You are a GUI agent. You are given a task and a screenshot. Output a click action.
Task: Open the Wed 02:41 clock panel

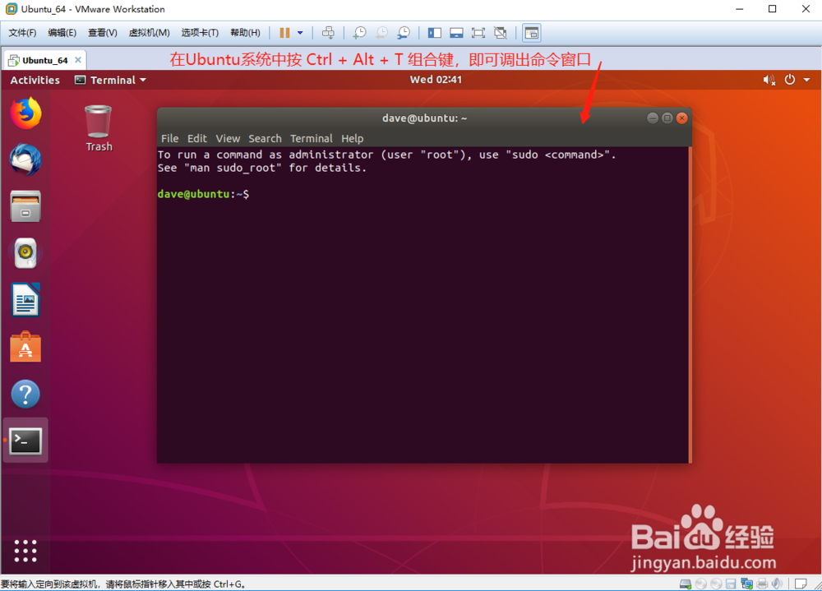point(436,80)
